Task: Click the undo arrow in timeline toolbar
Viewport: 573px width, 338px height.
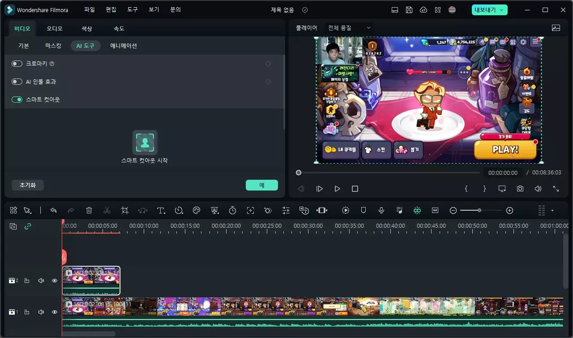Action: pos(53,210)
